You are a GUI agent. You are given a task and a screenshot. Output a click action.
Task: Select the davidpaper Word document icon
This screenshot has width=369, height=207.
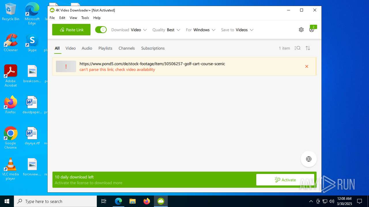(x=32, y=105)
